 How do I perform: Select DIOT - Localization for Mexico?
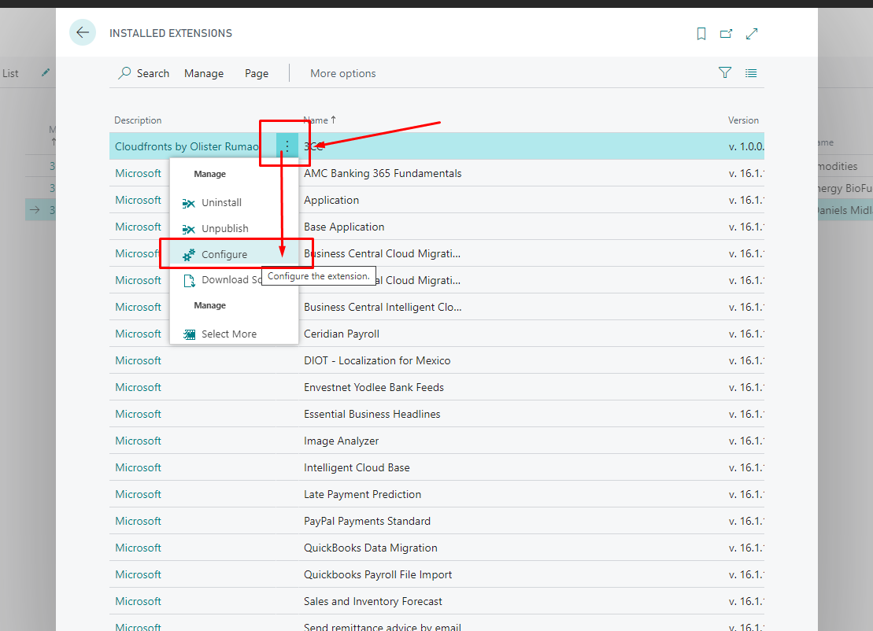pyautogui.click(x=377, y=360)
